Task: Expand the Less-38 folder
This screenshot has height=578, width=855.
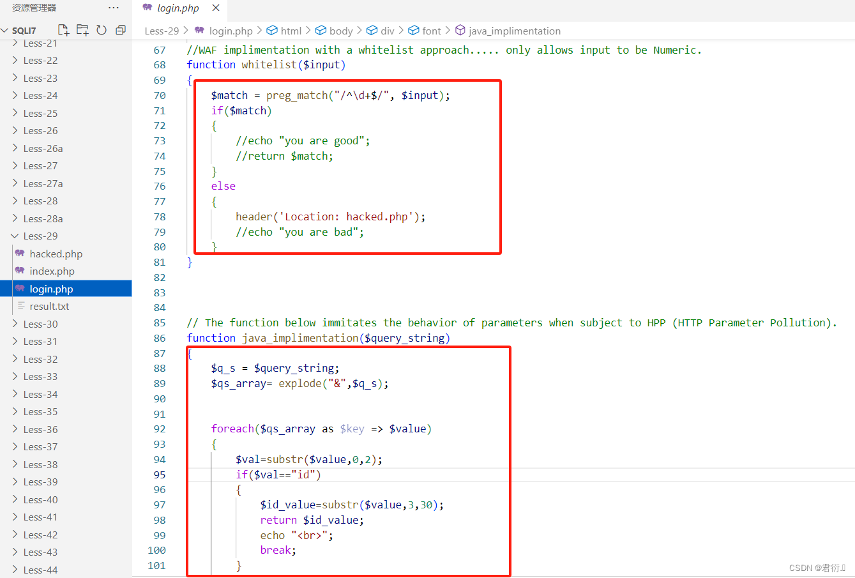Action: [x=41, y=464]
